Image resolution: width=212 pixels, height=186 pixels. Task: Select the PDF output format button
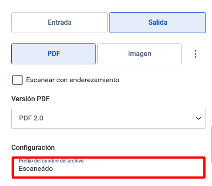click(53, 54)
